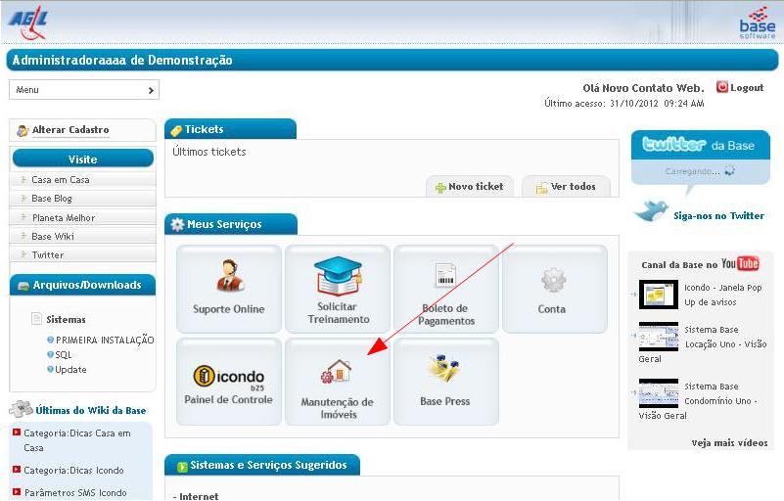
Task: Click the Ver todos folder icon
Action: coord(541,188)
